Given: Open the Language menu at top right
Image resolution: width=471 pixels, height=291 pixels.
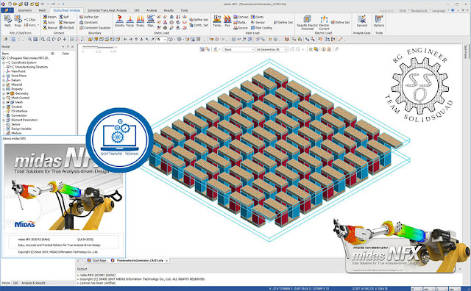Looking at the screenshot, I should [x=439, y=10].
